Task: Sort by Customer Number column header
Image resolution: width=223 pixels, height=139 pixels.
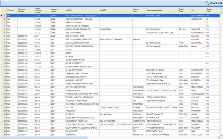Action: click(26, 10)
